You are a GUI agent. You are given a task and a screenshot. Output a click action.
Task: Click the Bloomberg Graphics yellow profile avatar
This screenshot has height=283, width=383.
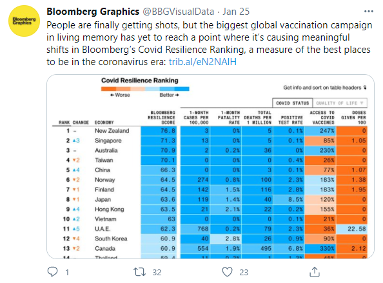(x=25, y=21)
